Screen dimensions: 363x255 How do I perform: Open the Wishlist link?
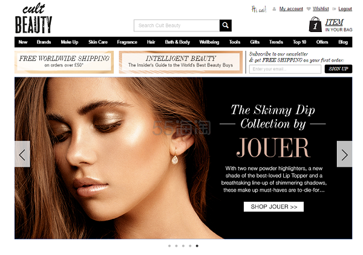click(x=321, y=9)
